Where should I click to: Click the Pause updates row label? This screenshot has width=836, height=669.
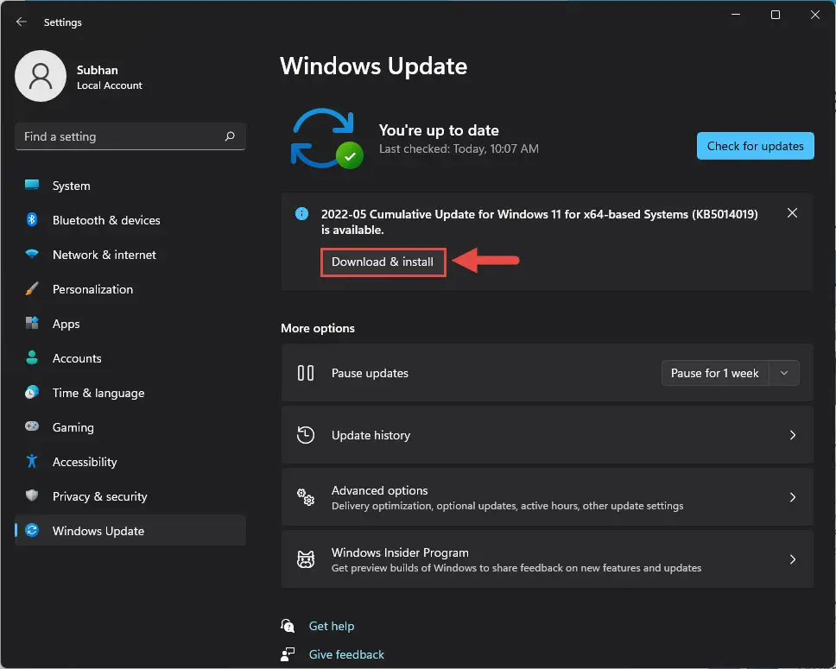(370, 373)
